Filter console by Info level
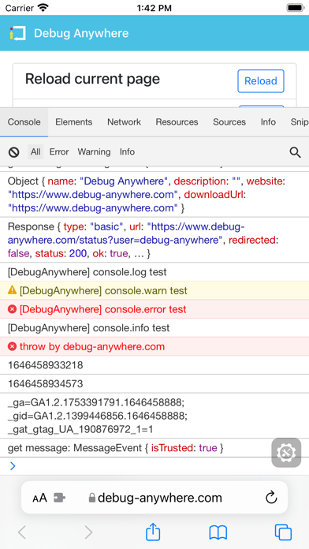This screenshot has height=549, width=309. [127, 152]
